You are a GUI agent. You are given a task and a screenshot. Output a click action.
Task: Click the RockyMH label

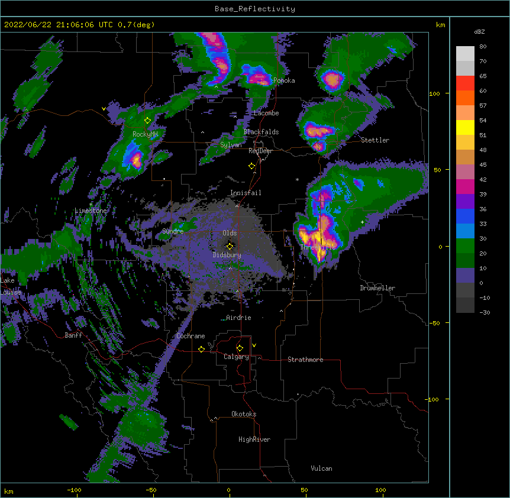[145, 134]
